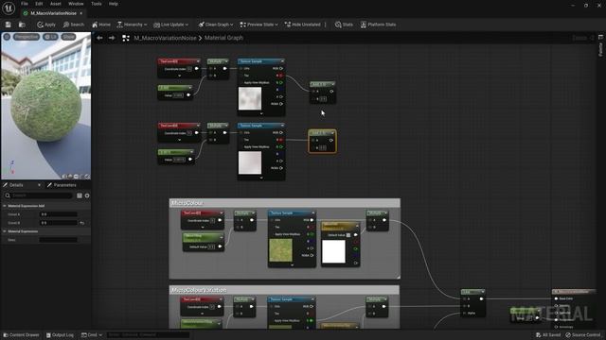Screen dimensions: 606x340
Task: Click the Desc text field
Action: pos(59,240)
